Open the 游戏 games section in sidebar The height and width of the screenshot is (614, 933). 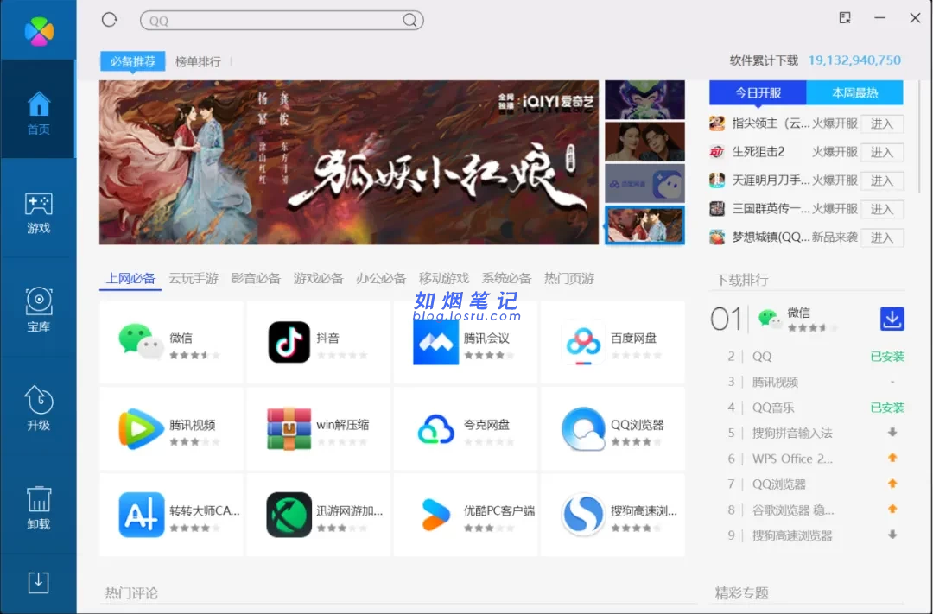pos(38,212)
